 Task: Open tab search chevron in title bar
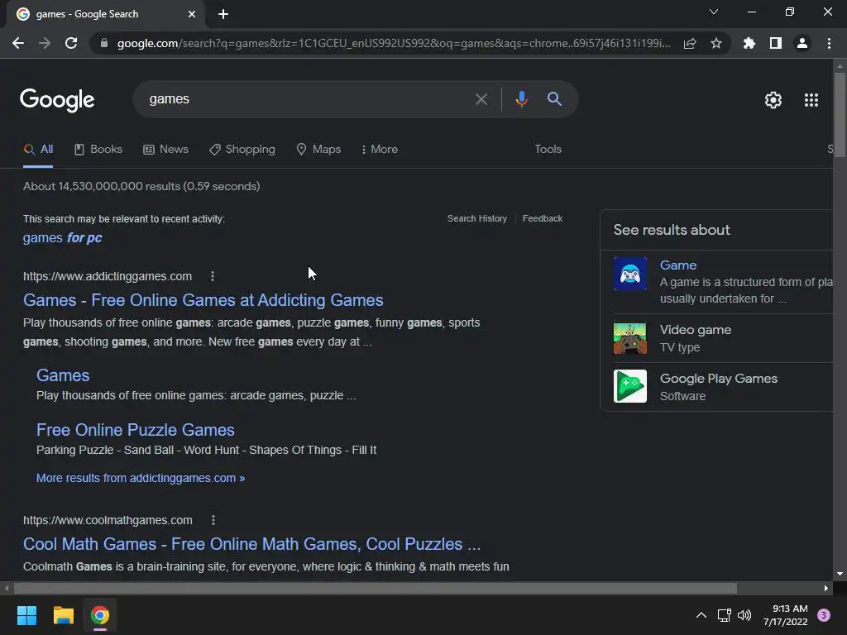coord(714,12)
